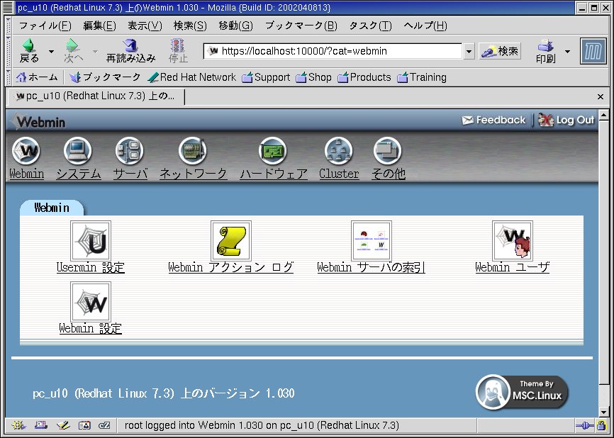
Task: Open the Webmin ユーザ module icon
Action: (x=513, y=240)
